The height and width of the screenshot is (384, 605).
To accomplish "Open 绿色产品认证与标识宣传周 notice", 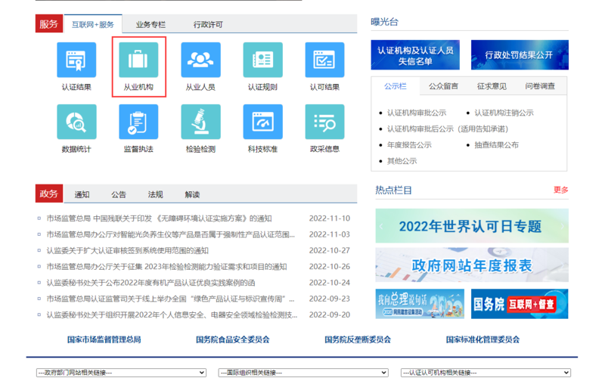I will pyautogui.click(x=171, y=299).
